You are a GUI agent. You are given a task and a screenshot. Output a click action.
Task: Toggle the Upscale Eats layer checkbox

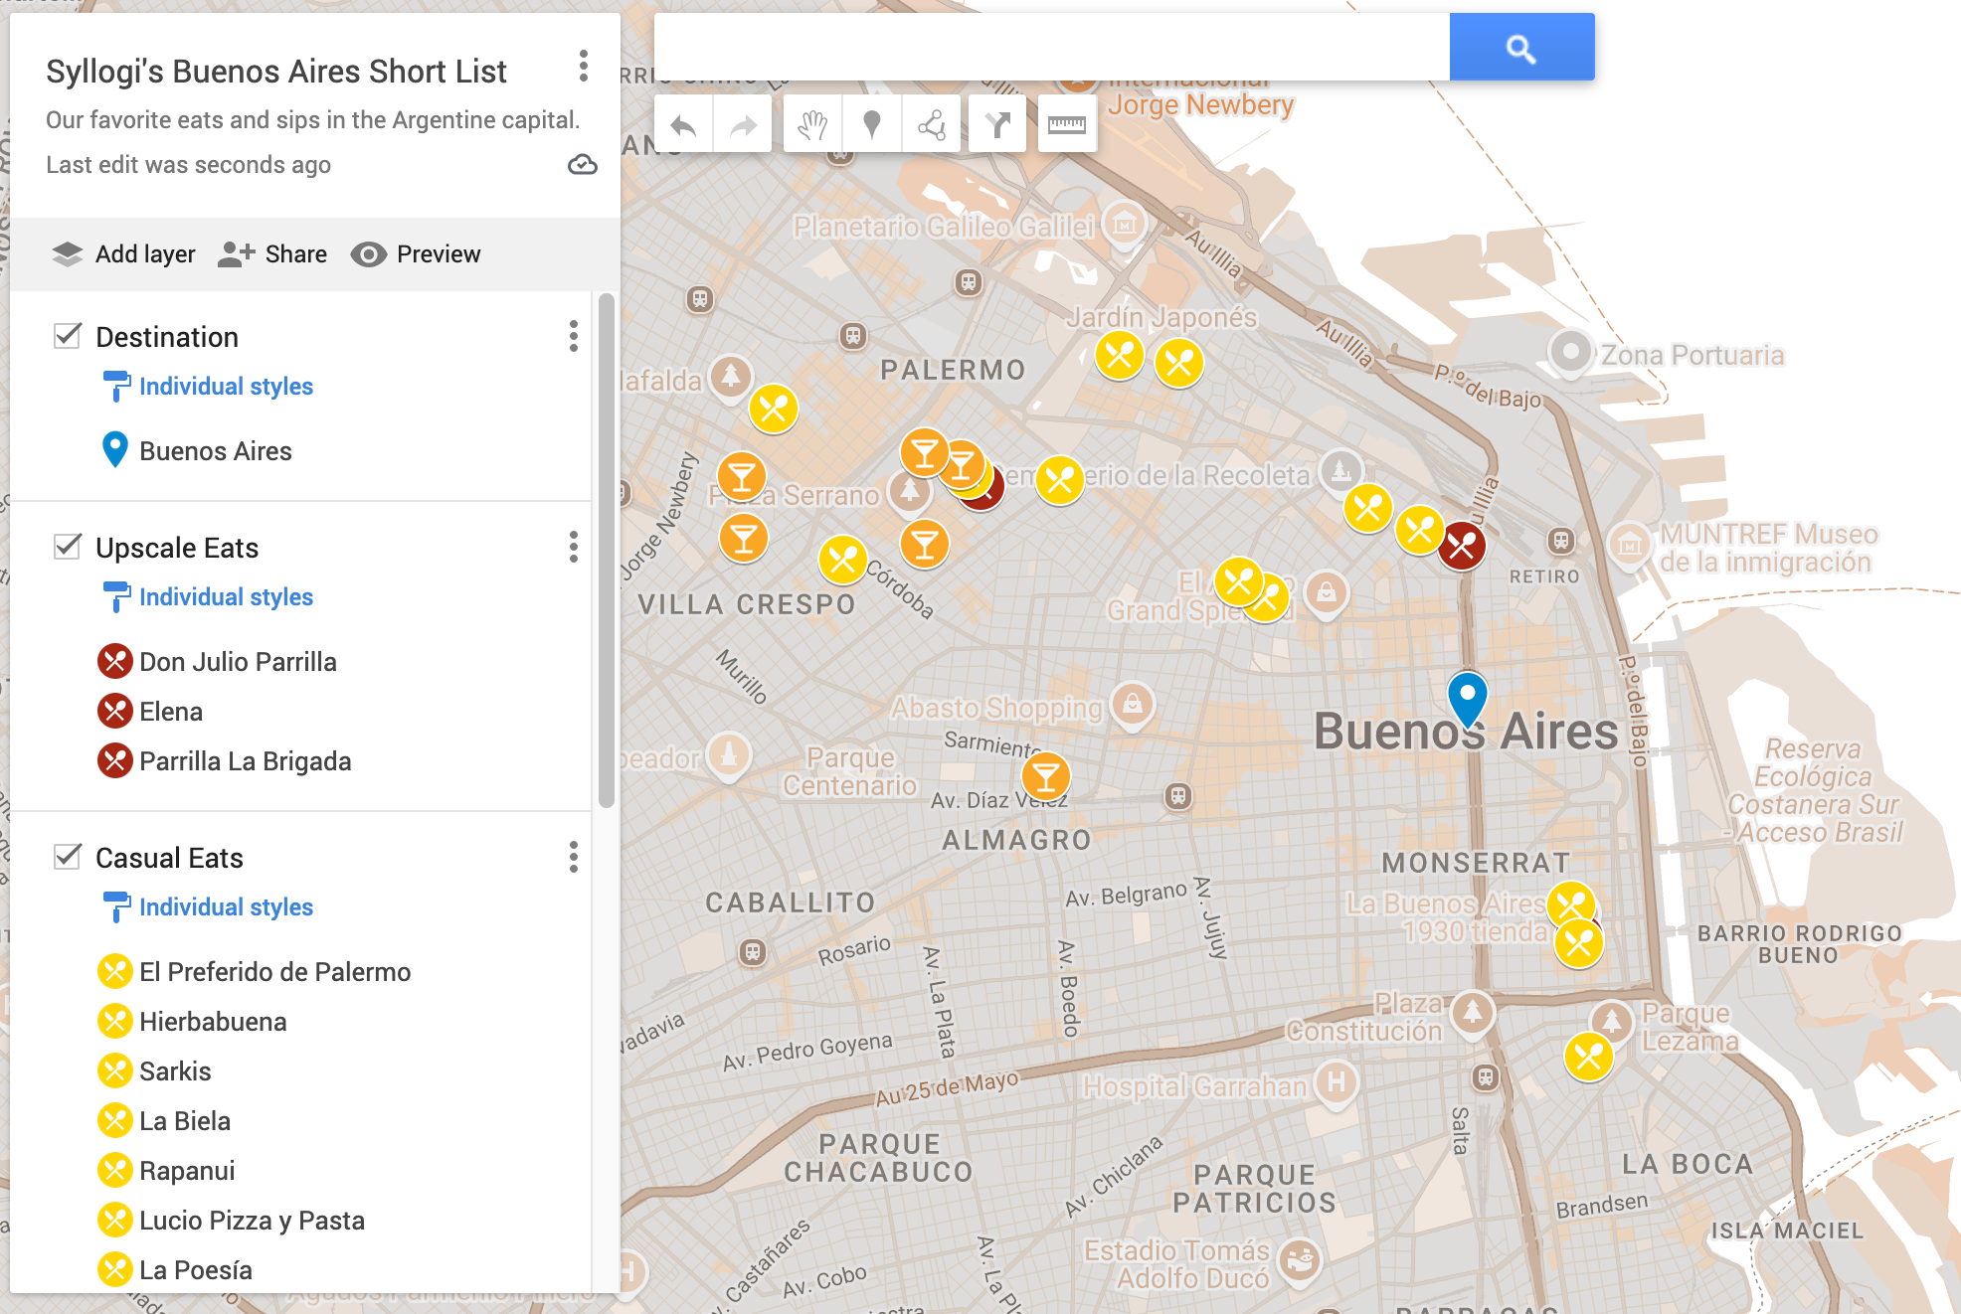(68, 547)
